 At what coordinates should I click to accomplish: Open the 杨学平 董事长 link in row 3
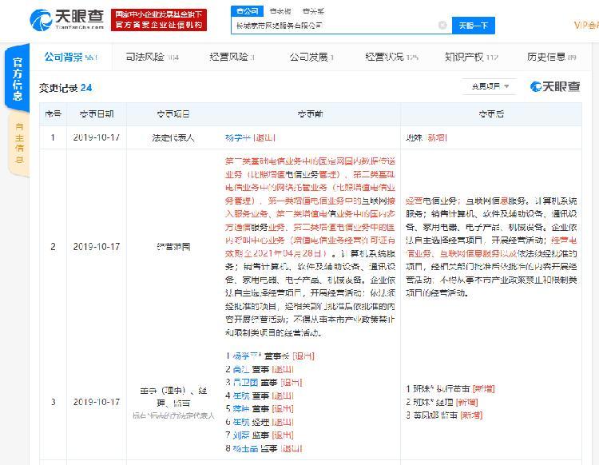tap(247, 356)
